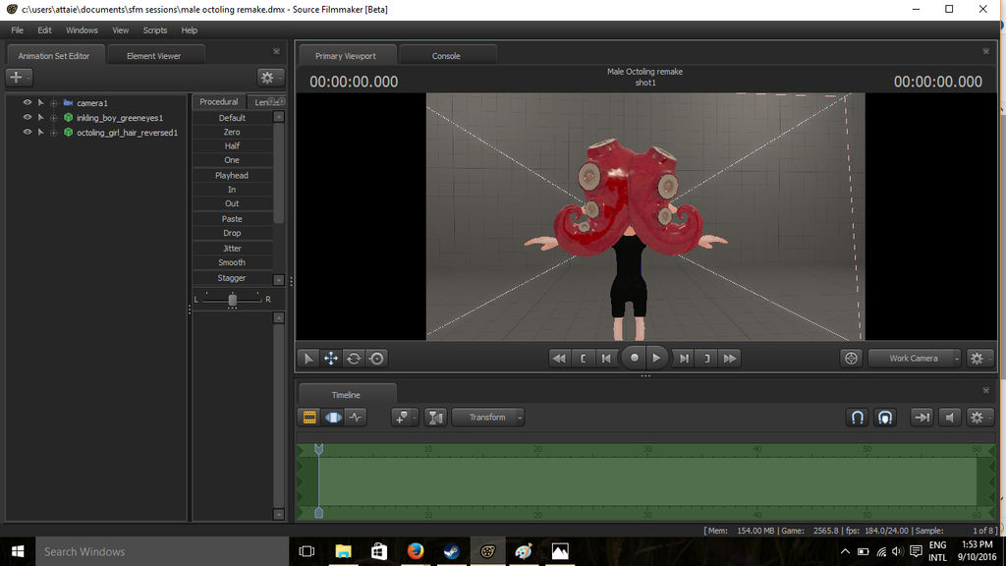Apply the Default preset
The width and height of the screenshot is (1006, 566).
pyautogui.click(x=232, y=118)
